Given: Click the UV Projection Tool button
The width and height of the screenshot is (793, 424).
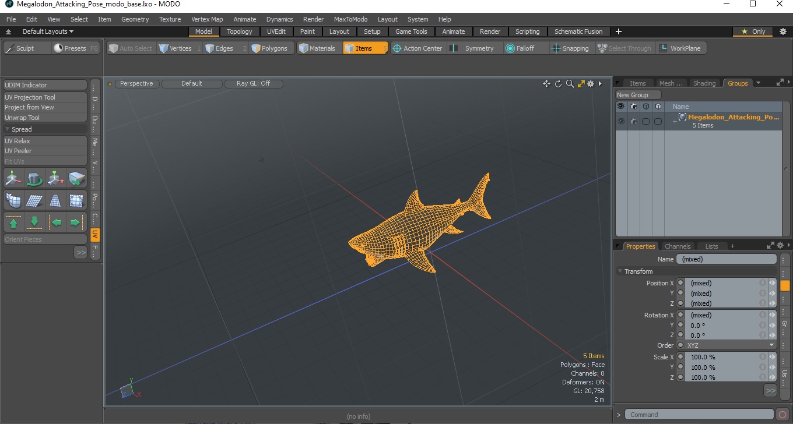Looking at the screenshot, I should click(x=45, y=97).
